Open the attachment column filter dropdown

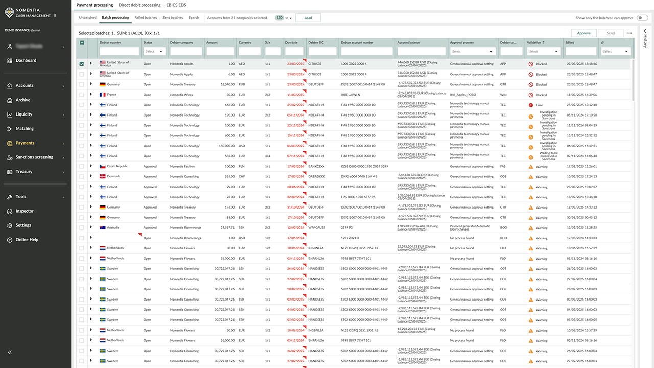(615, 51)
